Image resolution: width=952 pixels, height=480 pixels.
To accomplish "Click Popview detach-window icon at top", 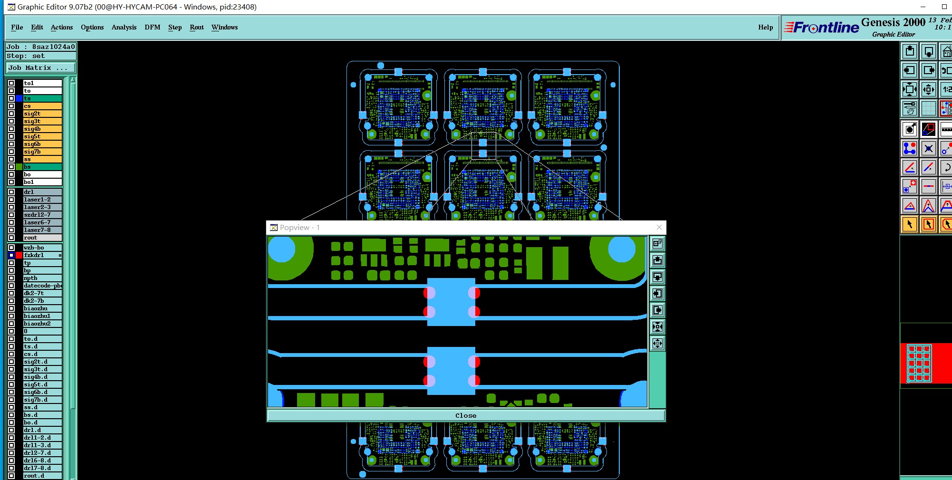I will pyautogui.click(x=657, y=244).
